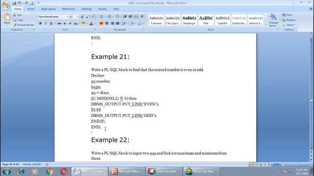
Task: Toggle Italic formatting
Action: [x=46, y=23]
